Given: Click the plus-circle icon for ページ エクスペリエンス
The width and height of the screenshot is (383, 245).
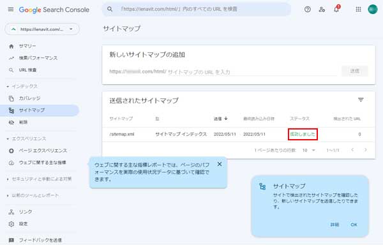Looking at the screenshot, I should click(x=11, y=151).
